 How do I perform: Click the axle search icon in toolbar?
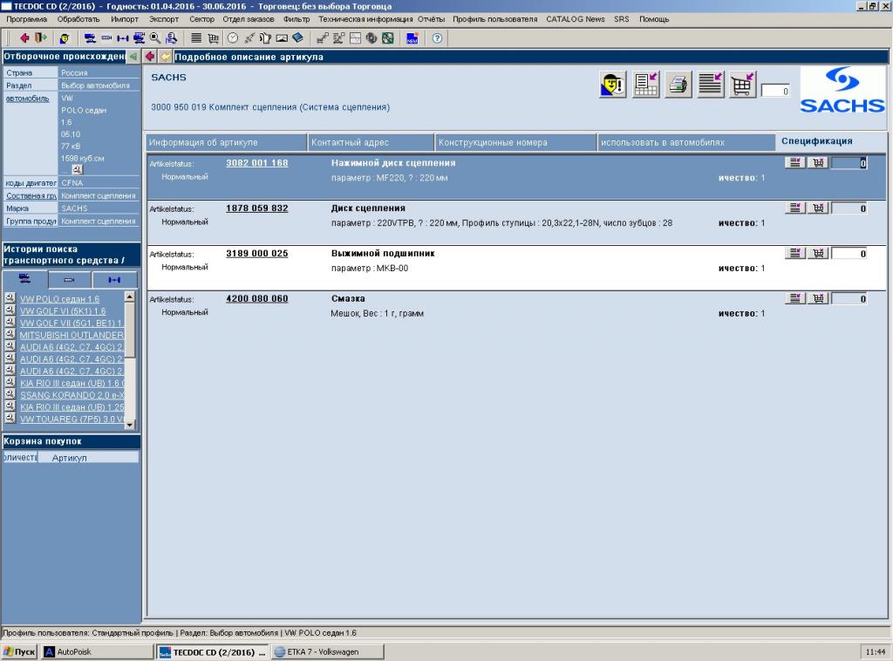(122, 38)
